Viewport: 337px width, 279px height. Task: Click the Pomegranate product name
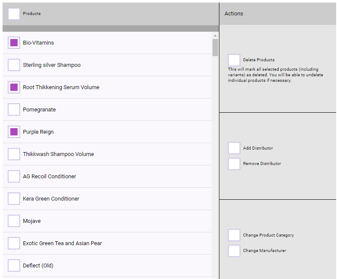tap(39, 110)
